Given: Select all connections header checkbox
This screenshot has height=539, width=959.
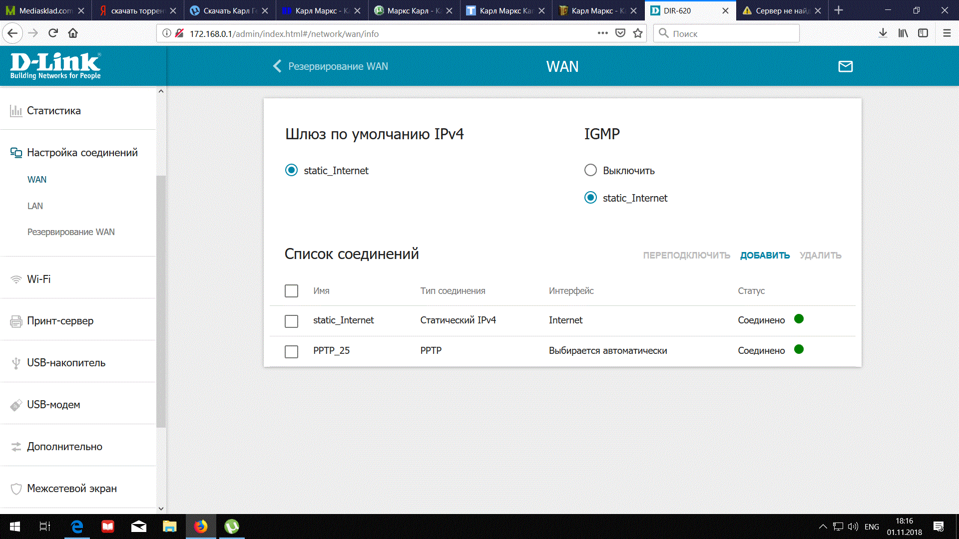Looking at the screenshot, I should [x=291, y=291].
